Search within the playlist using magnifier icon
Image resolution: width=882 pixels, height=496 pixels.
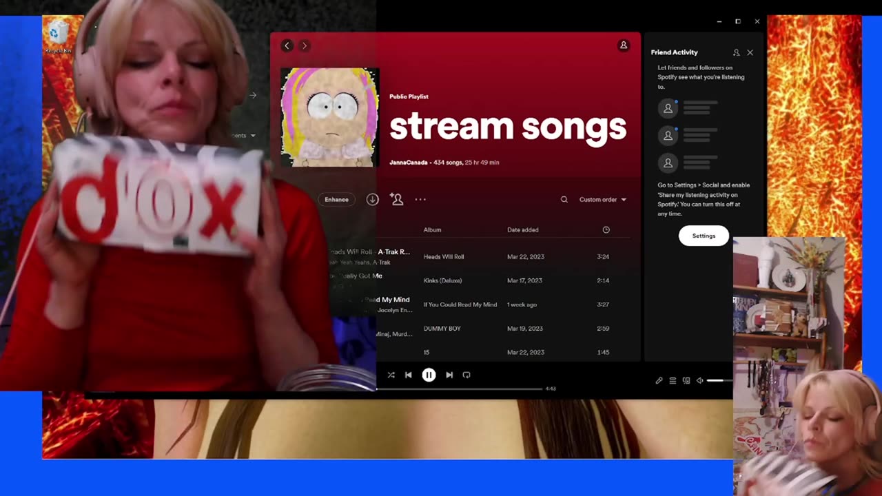(564, 200)
